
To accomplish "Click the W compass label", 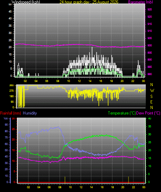I will [152, 91].
